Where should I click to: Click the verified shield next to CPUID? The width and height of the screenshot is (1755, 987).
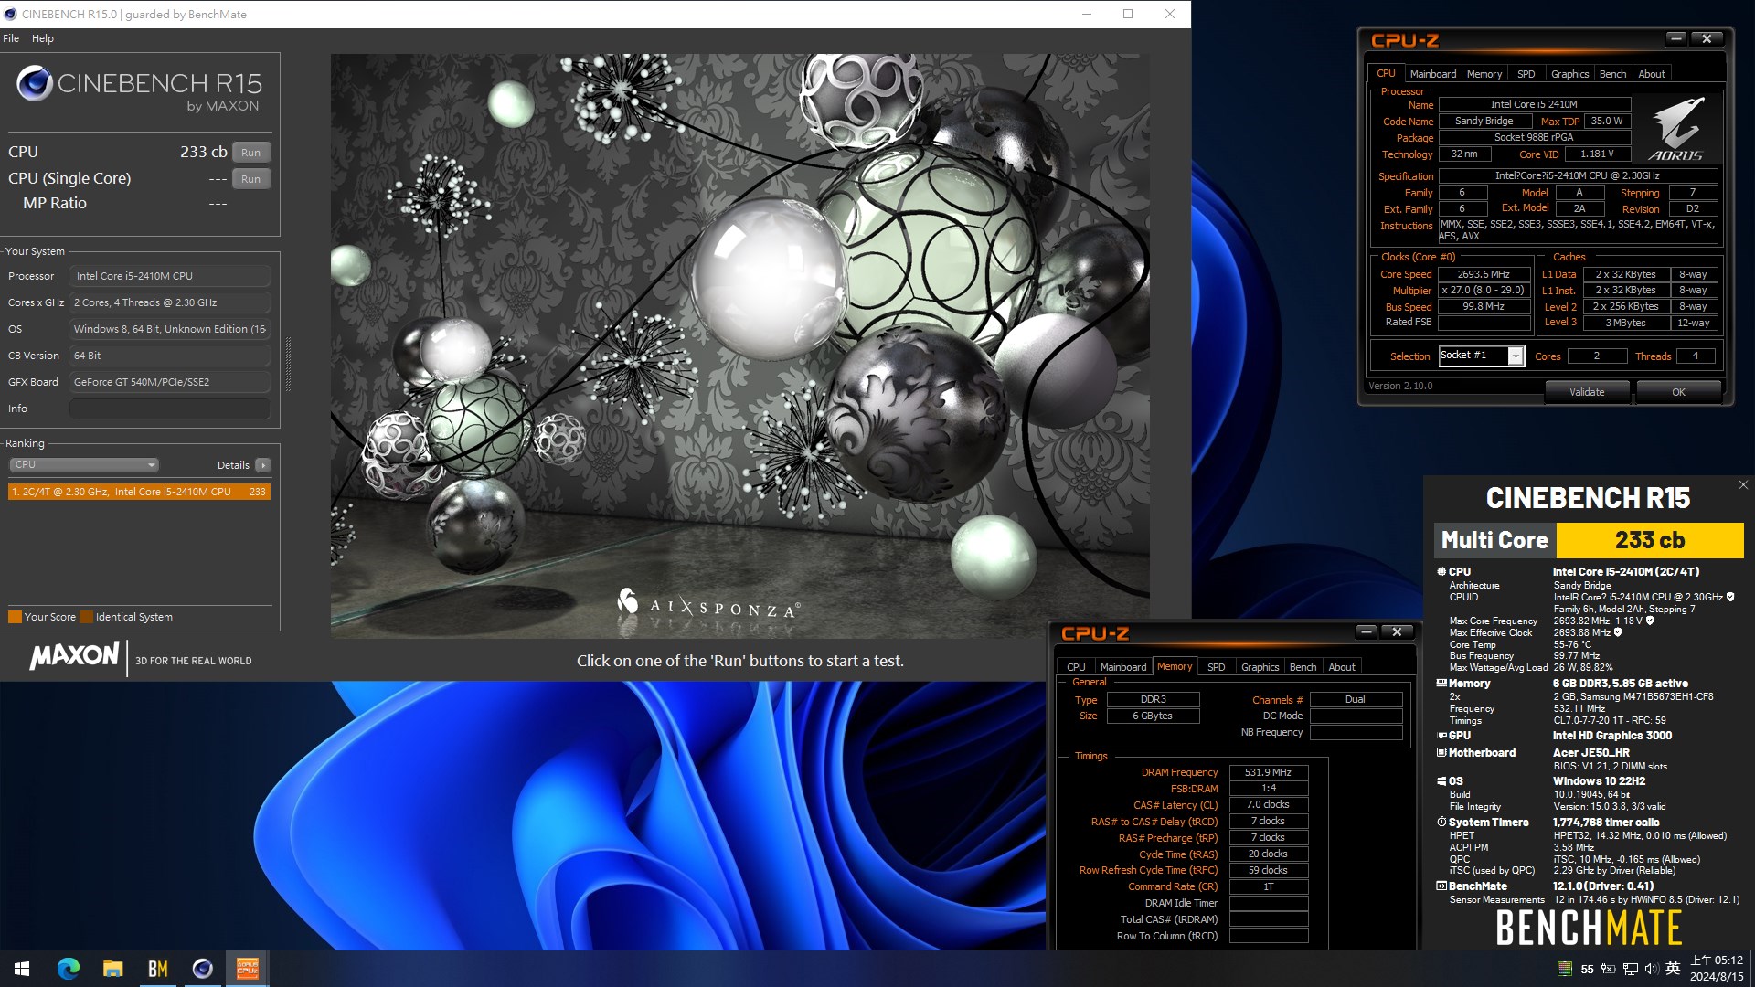(1730, 597)
